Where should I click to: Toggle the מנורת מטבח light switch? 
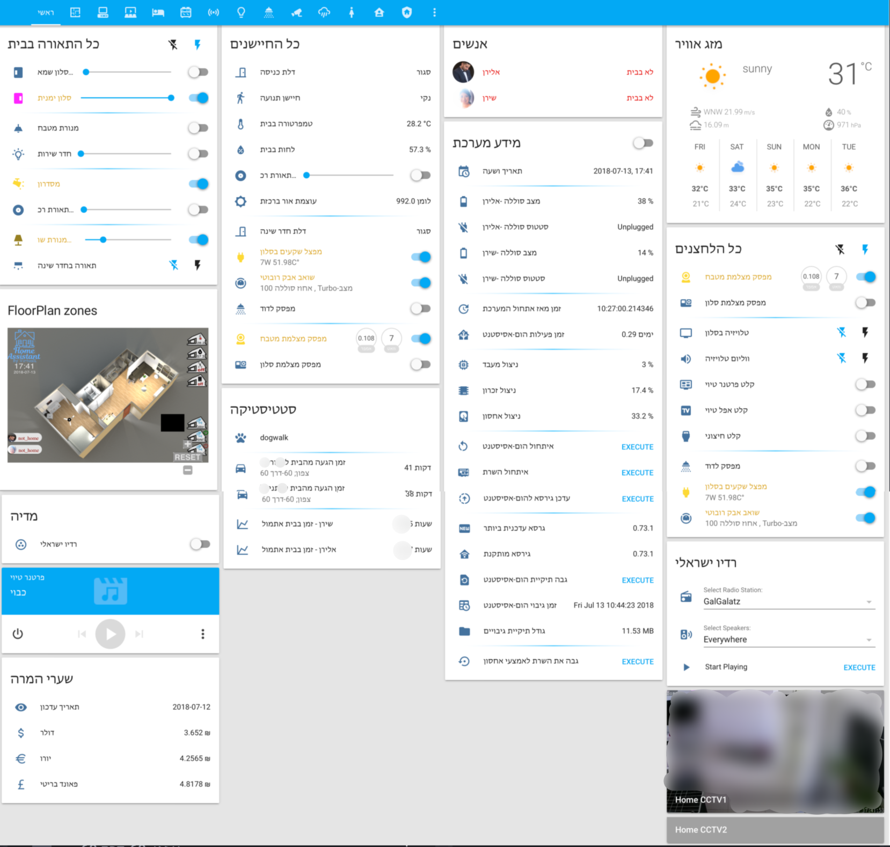(199, 128)
